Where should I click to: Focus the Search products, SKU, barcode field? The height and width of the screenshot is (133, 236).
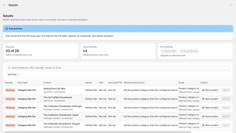(118, 68)
